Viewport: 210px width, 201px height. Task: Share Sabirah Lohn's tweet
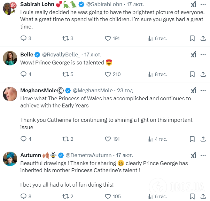203,38
